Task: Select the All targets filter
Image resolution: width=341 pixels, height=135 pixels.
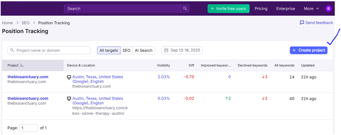Action: 109,50
